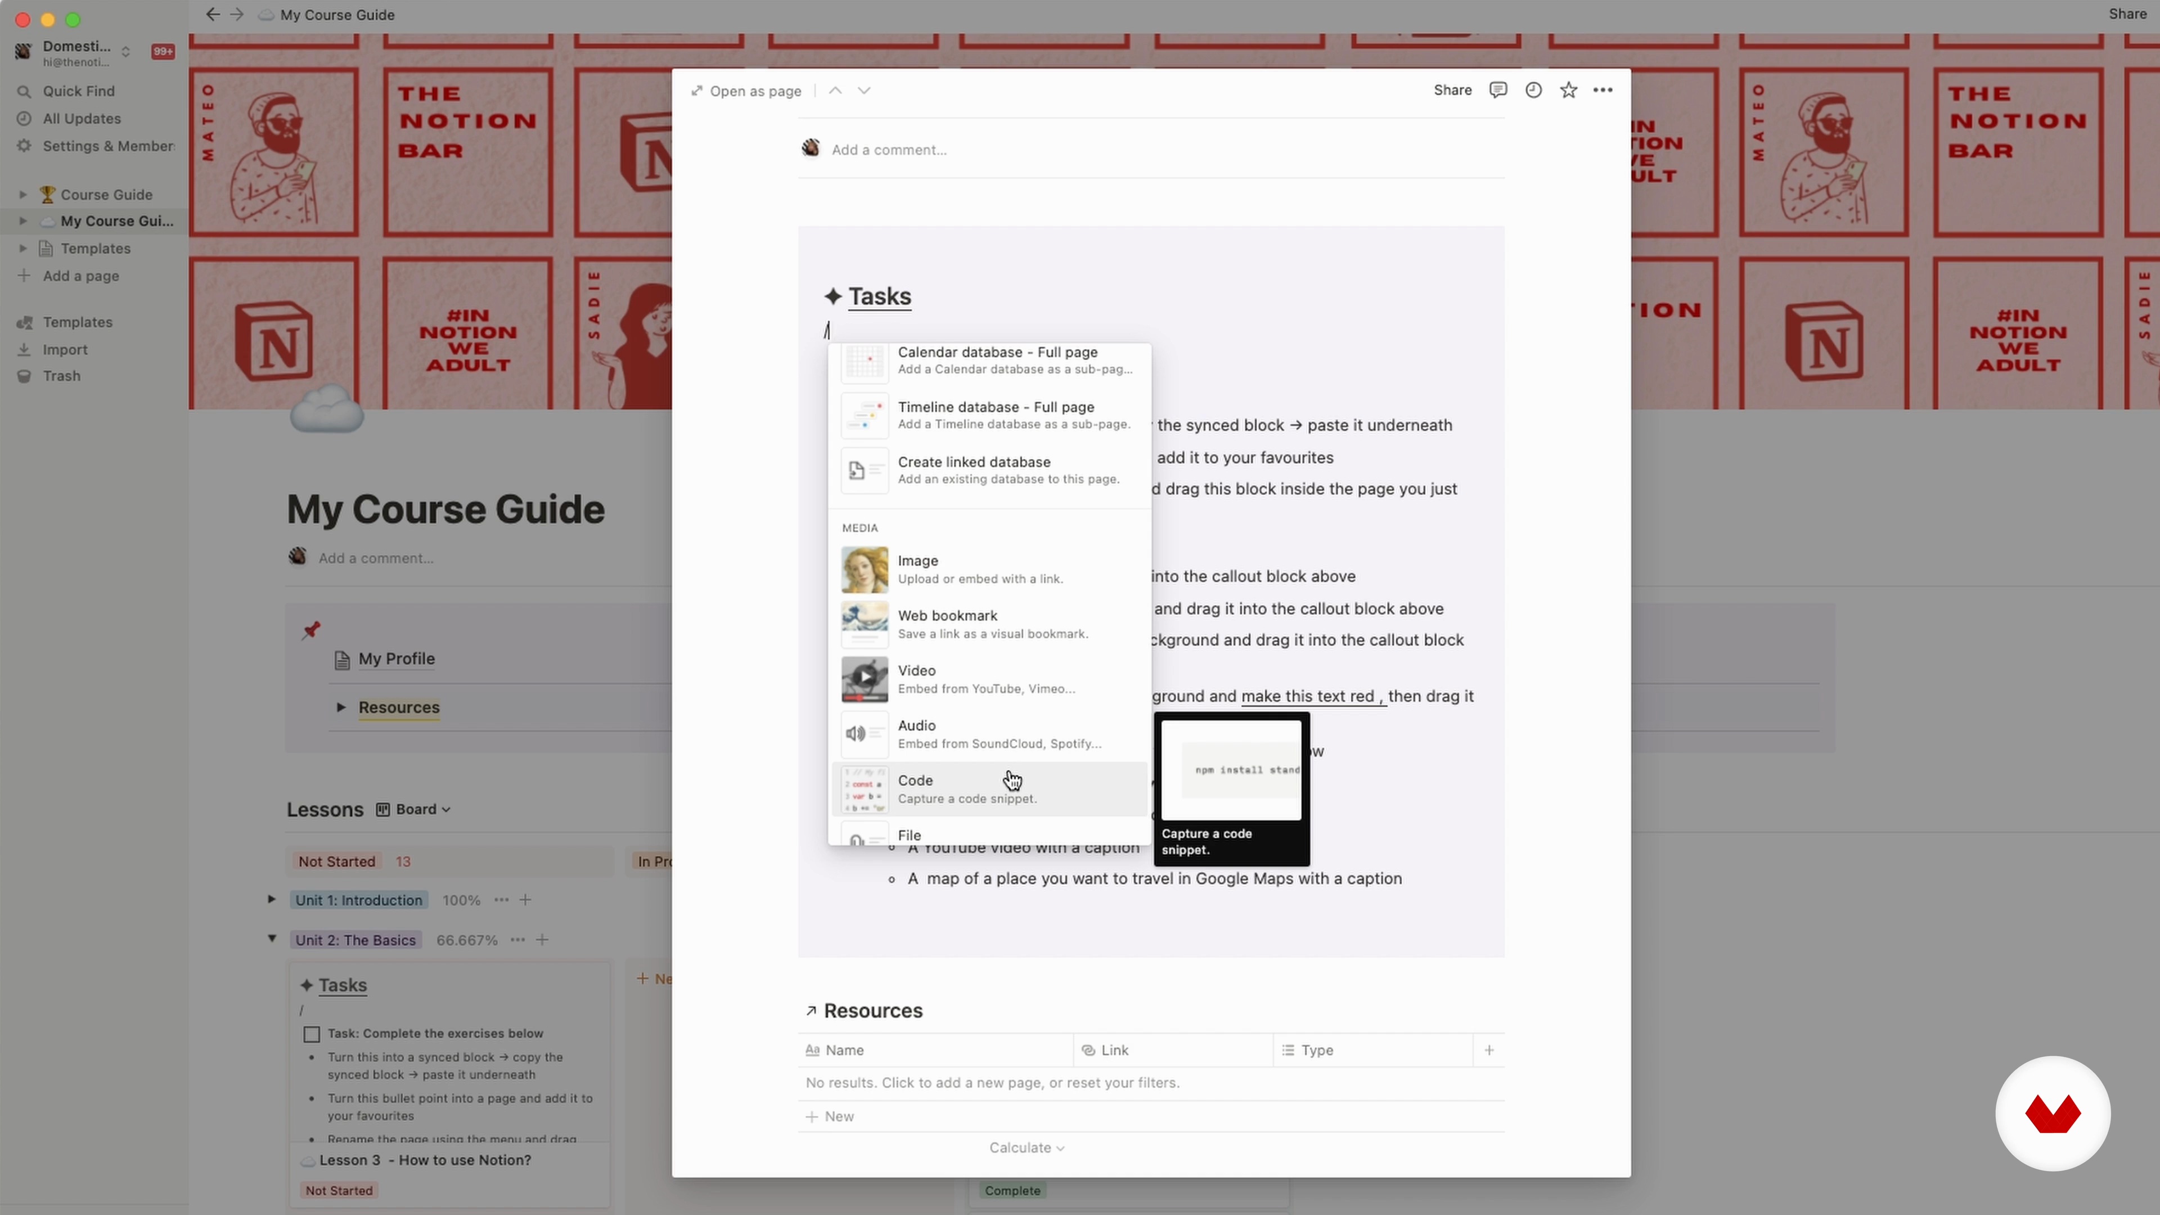Click New row in Resources table

coord(1150,1117)
